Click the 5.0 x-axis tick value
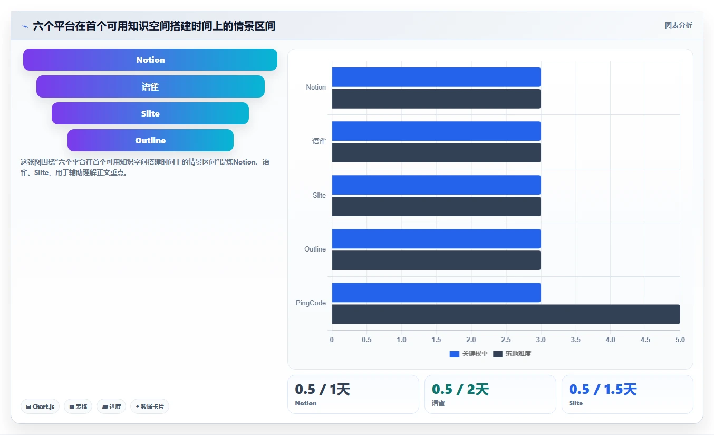The image size is (714, 435). click(x=680, y=340)
